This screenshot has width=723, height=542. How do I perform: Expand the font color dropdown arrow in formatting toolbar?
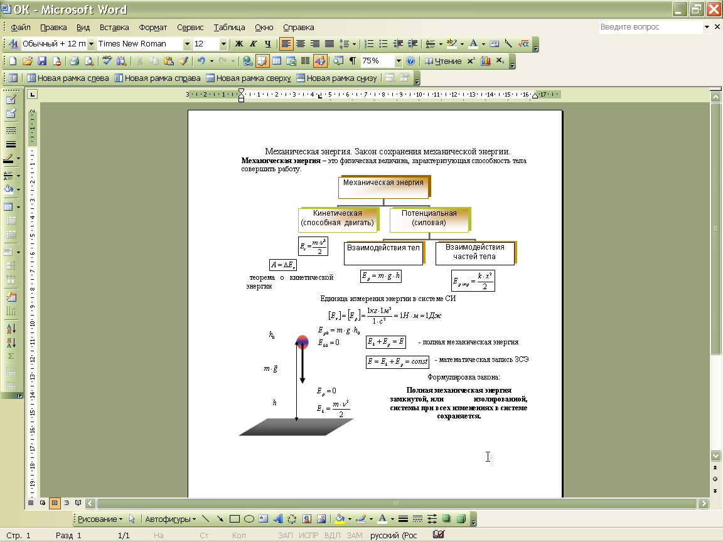[483, 44]
